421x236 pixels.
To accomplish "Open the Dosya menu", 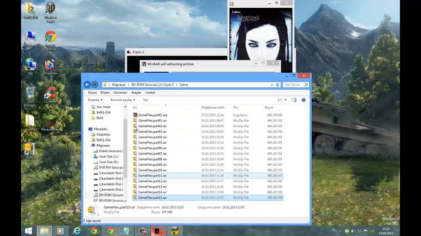I will click(x=92, y=92).
